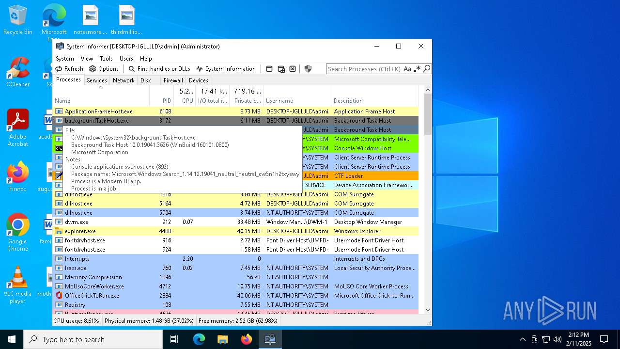Image resolution: width=620 pixels, height=349 pixels.
Task: Open Google Chrome desktop shortcut
Action: (x=18, y=233)
